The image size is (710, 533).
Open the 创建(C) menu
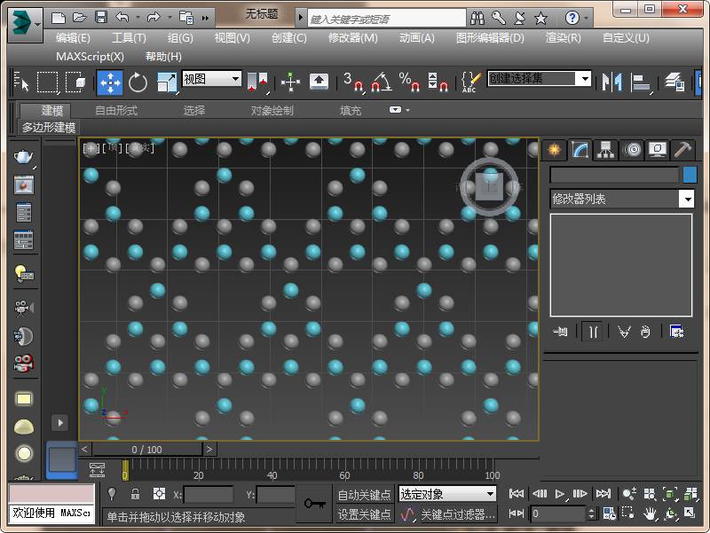[289, 38]
